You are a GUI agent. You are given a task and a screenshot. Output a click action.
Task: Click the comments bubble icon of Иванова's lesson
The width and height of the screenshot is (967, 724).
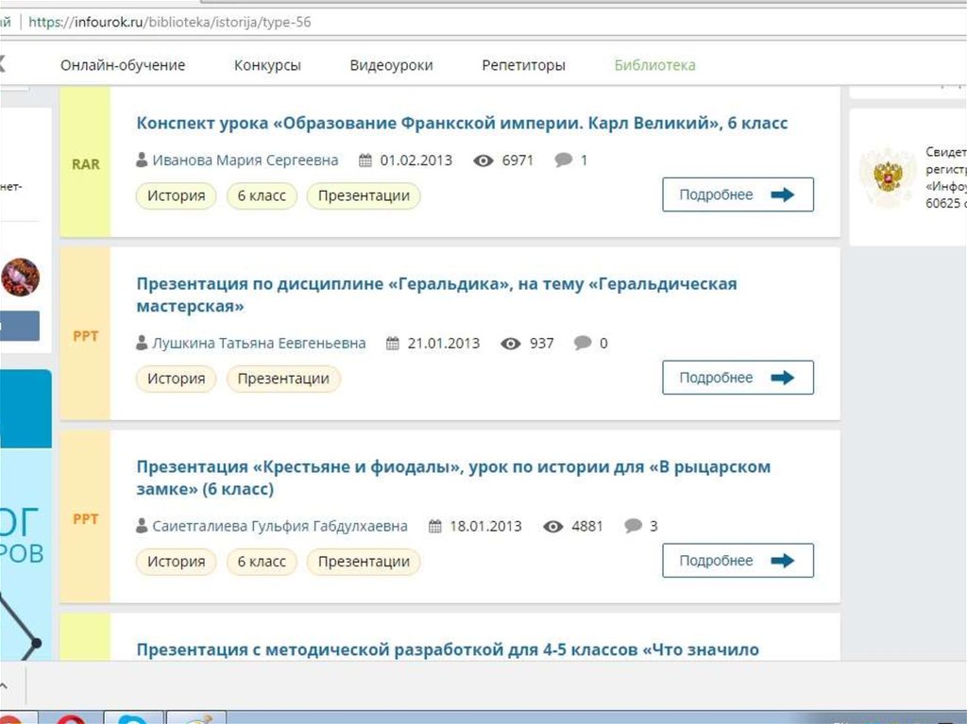pyautogui.click(x=563, y=160)
